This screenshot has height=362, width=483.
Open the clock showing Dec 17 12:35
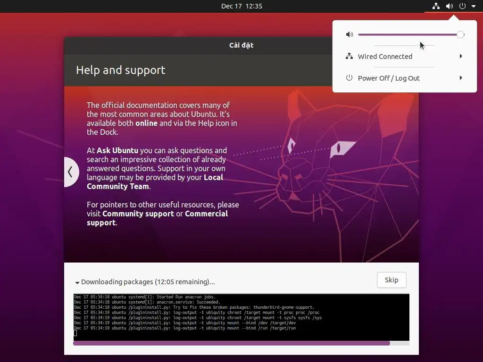pyautogui.click(x=241, y=6)
